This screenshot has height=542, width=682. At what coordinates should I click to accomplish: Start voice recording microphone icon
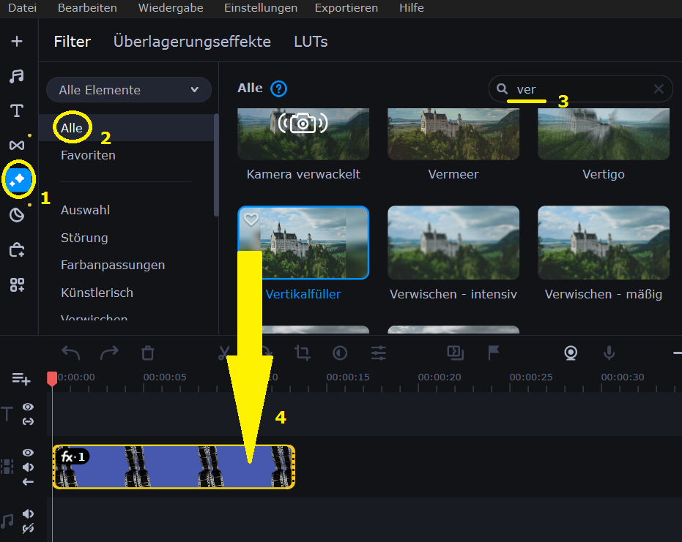(609, 353)
